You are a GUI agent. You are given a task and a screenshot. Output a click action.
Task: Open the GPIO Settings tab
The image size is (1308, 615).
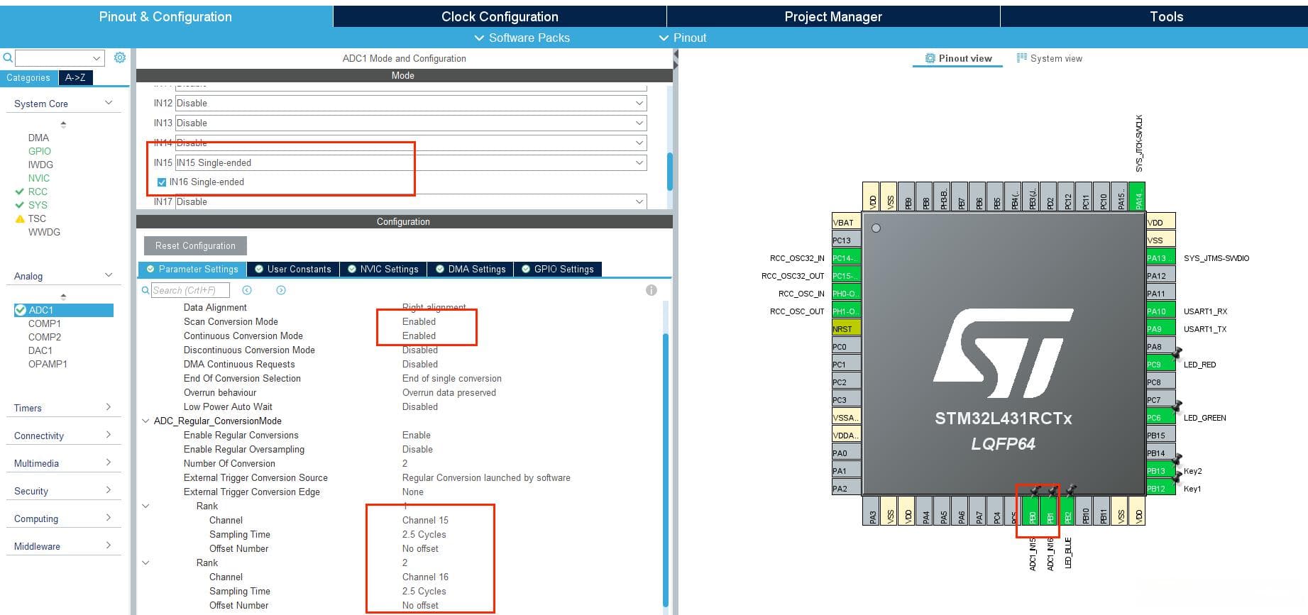point(558,269)
